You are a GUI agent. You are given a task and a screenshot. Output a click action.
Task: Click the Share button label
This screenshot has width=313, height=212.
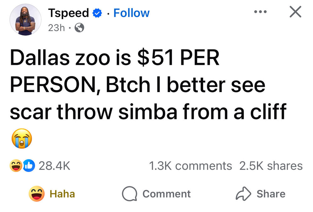coord(271,194)
